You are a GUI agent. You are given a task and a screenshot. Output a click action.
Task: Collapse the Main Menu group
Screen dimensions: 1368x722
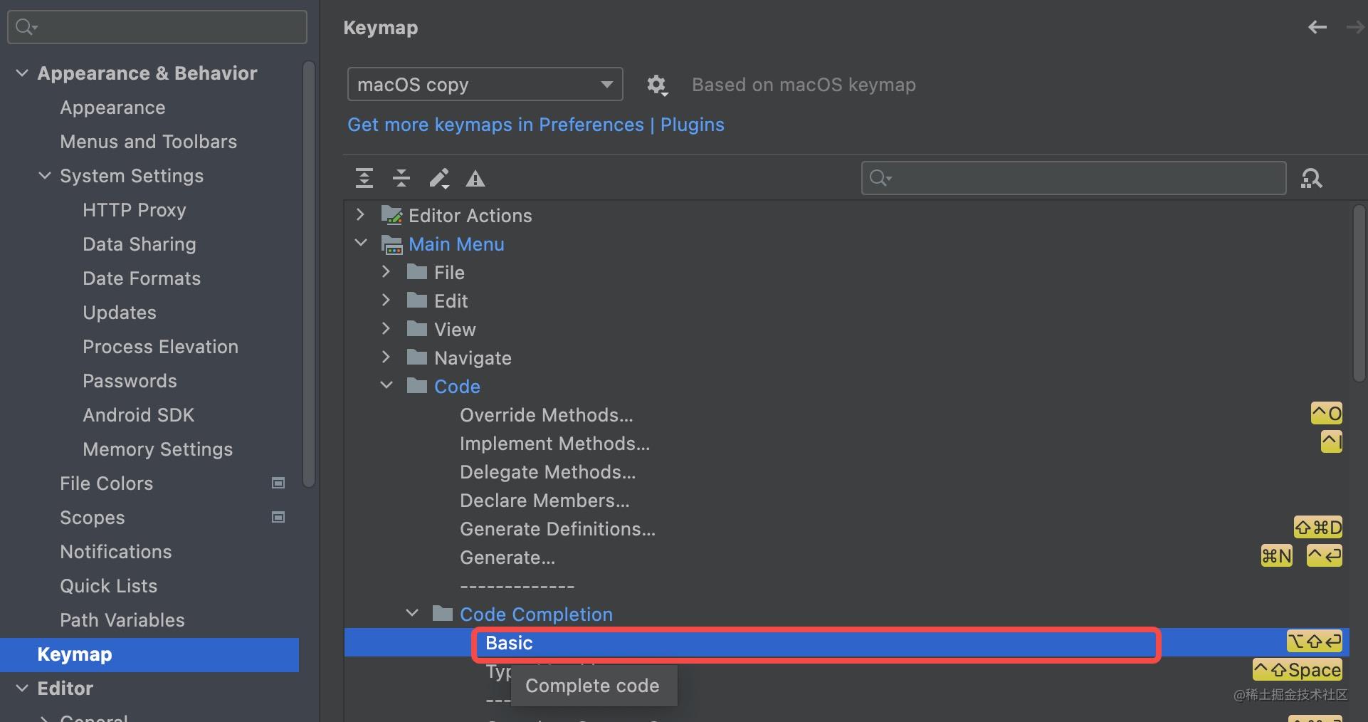tap(361, 243)
